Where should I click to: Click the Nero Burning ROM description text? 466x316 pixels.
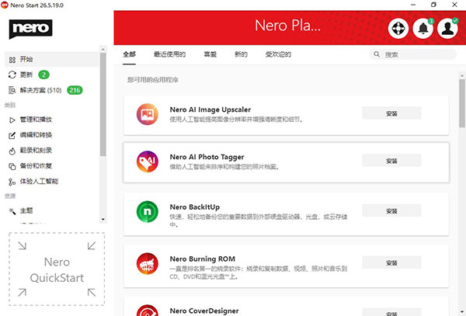(x=259, y=273)
